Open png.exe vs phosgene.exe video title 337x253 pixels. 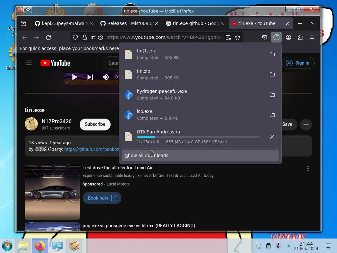[x=139, y=226]
